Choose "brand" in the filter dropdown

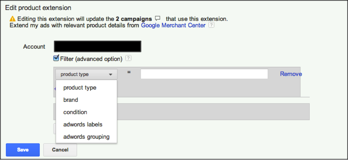(71, 100)
